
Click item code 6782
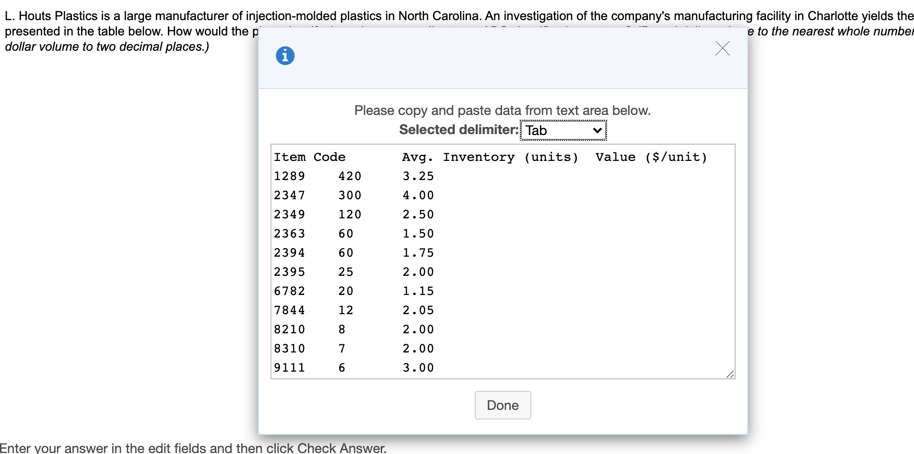point(290,291)
